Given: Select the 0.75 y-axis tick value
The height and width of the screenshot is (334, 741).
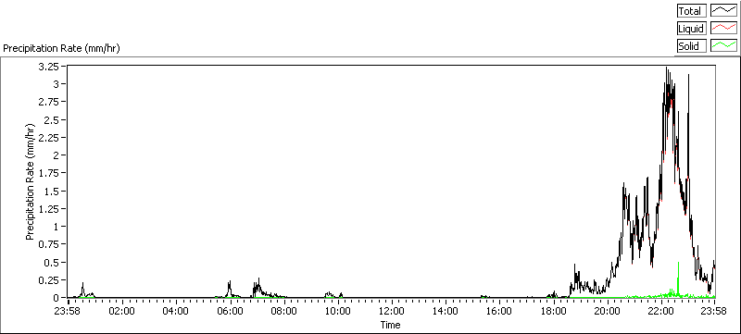Looking at the screenshot, I should pos(50,244).
